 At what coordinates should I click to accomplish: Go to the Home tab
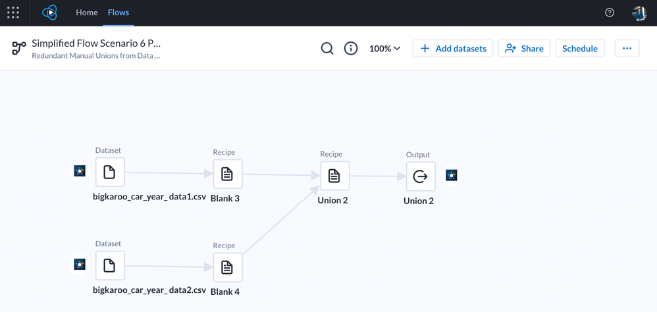[86, 13]
